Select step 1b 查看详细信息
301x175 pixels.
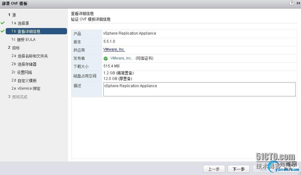29,31
